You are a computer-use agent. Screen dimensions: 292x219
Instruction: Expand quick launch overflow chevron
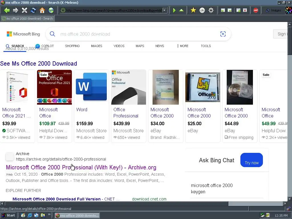49,214
